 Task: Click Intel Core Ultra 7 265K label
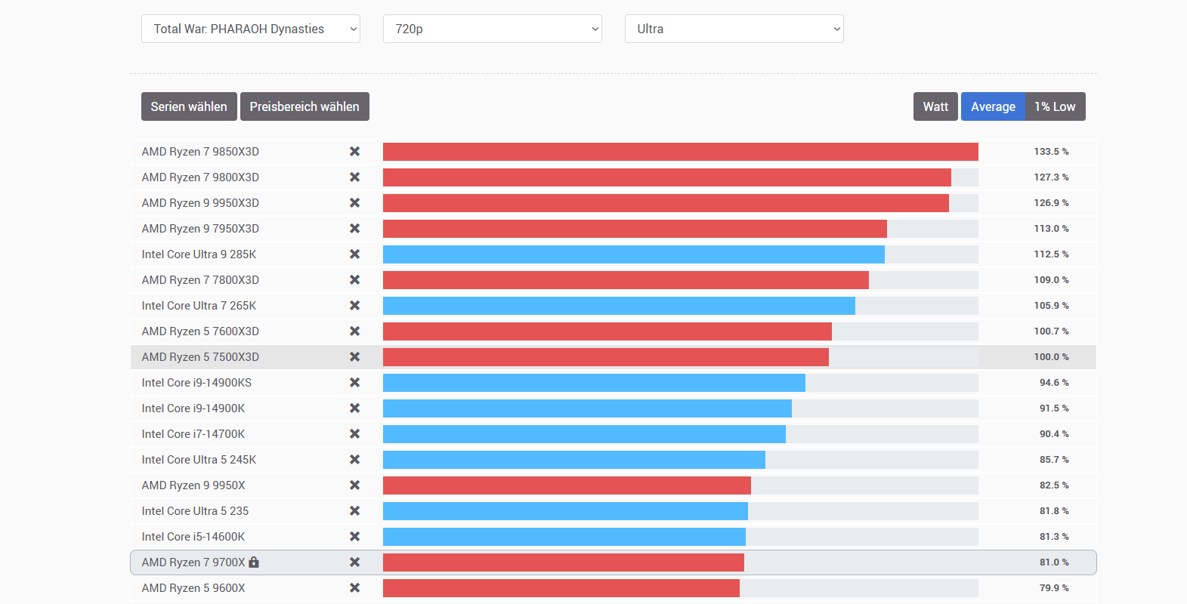tap(199, 306)
